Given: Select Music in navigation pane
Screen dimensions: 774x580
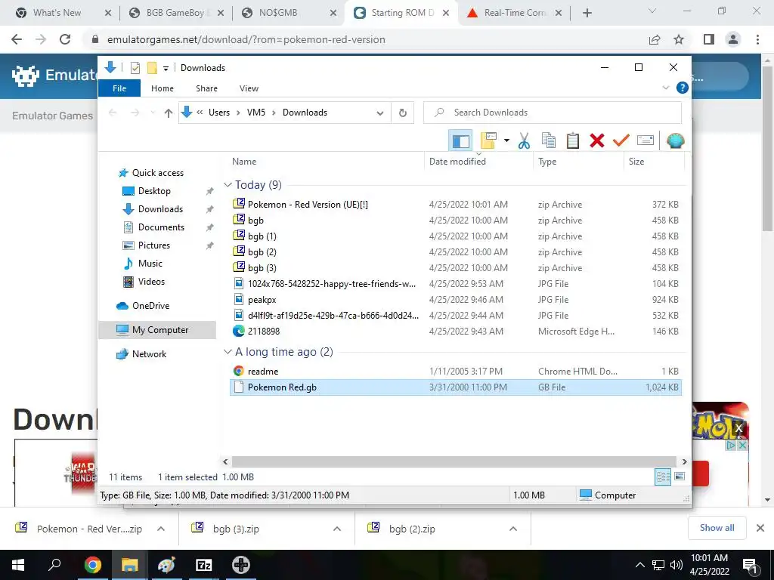Looking at the screenshot, I should coord(150,264).
